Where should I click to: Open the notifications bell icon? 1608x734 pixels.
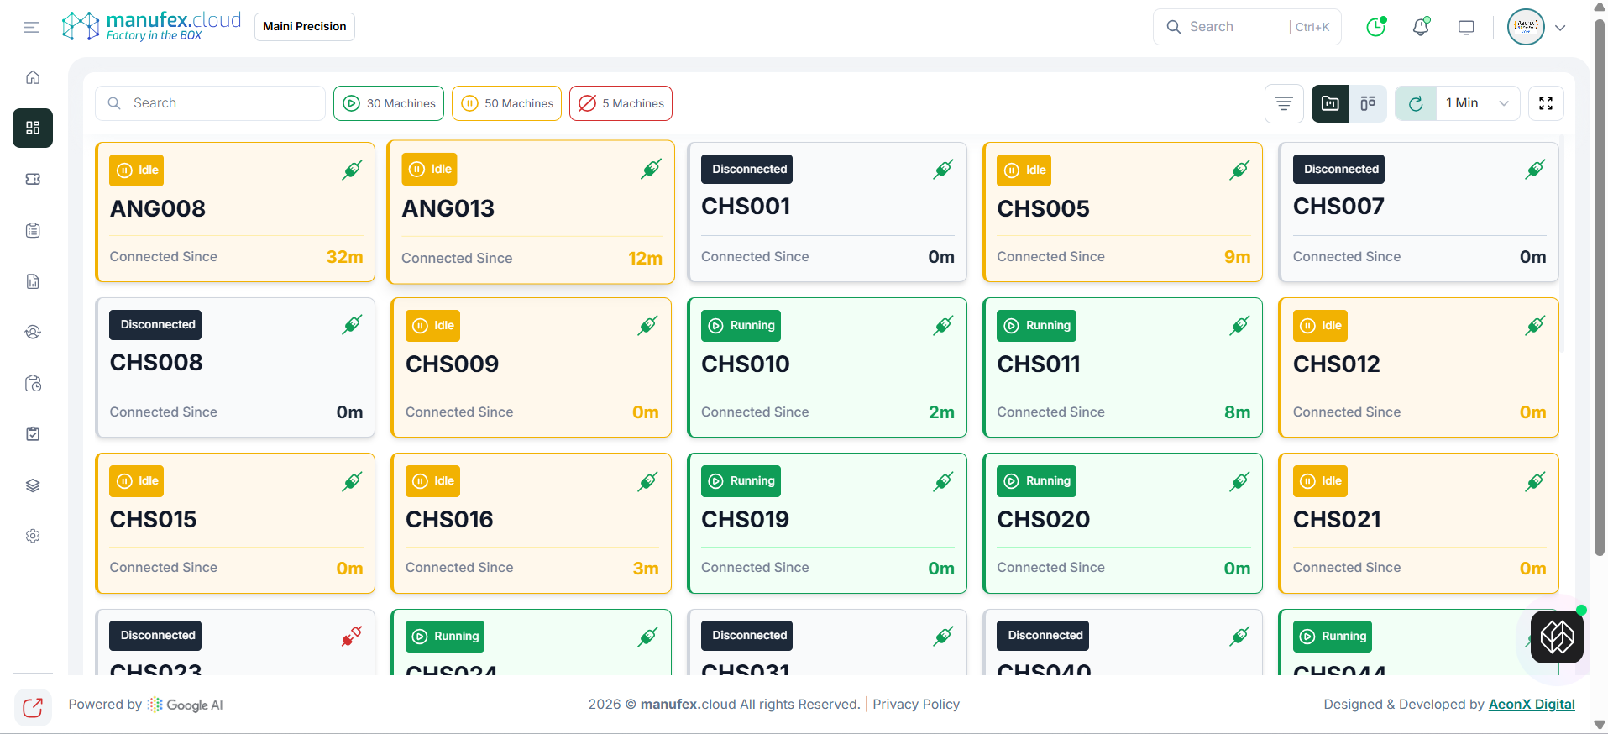(1421, 27)
